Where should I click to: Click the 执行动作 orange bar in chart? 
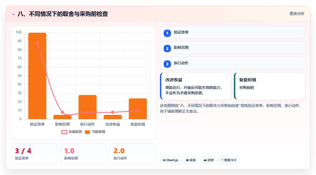point(87,107)
